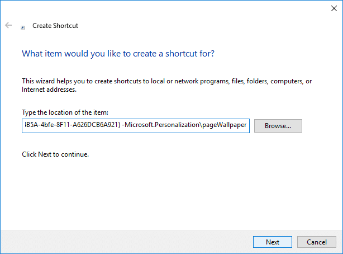This screenshot has height=254, width=343.
Task: Click the 'Internet addresses.' description text
Action: pyautogui.click(x=49, y=90)
